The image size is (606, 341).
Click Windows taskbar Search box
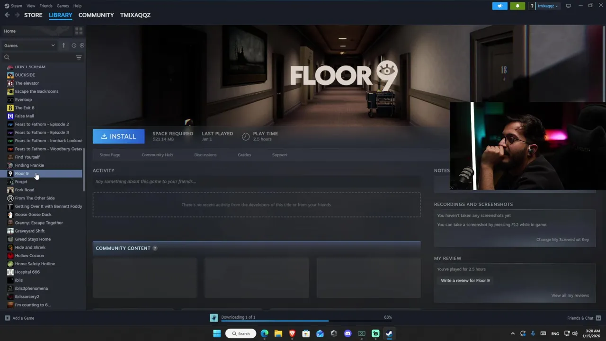pyautogui.click(x=241, y=333)
